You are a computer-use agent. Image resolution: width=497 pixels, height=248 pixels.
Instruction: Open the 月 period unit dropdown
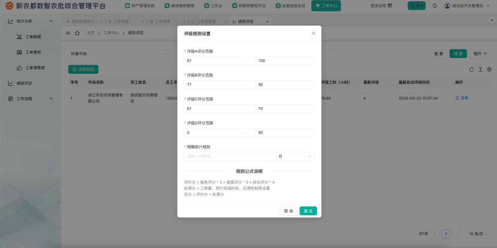pos(295,157)
